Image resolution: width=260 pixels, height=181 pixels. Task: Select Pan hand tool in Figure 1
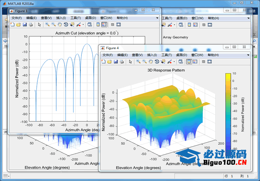click(x=60, y=25)
